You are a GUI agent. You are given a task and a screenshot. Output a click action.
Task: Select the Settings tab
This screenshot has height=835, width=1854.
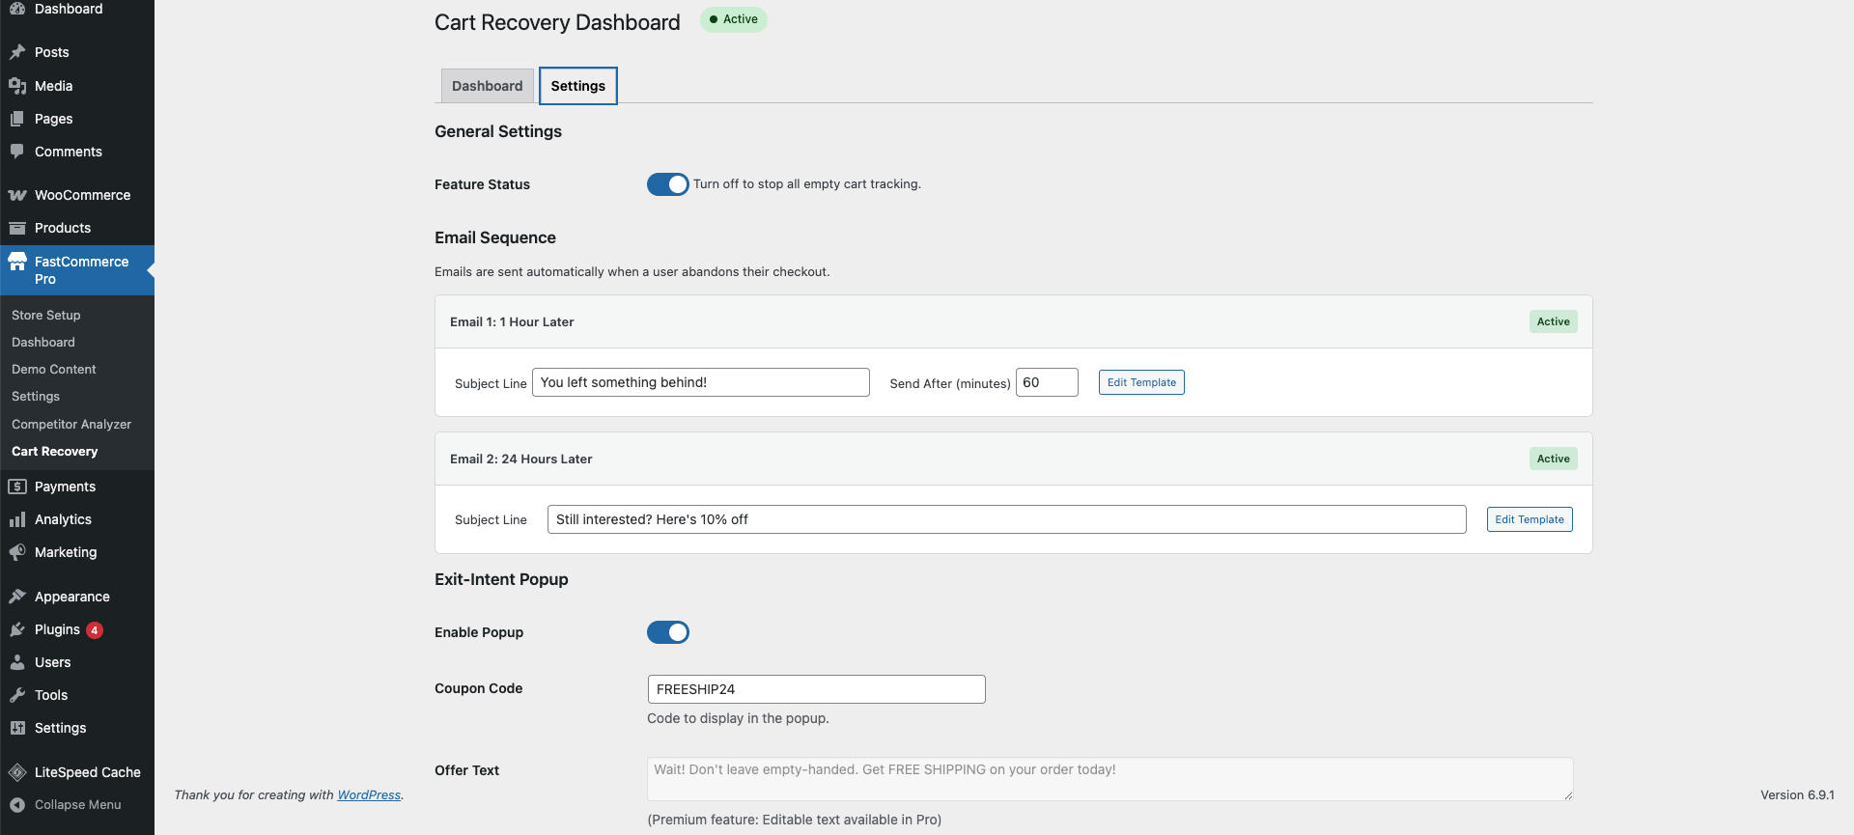(x=578, y=86)
